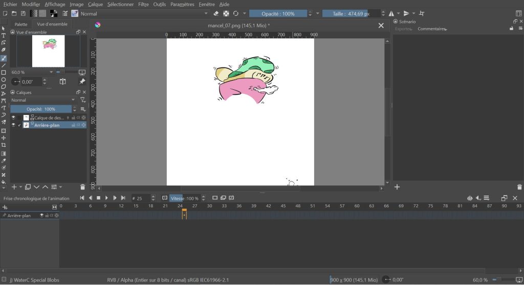The image size is (524, 285).
Task: Open the brush blending mode Normal dropdown
Action: click(143, 13)
